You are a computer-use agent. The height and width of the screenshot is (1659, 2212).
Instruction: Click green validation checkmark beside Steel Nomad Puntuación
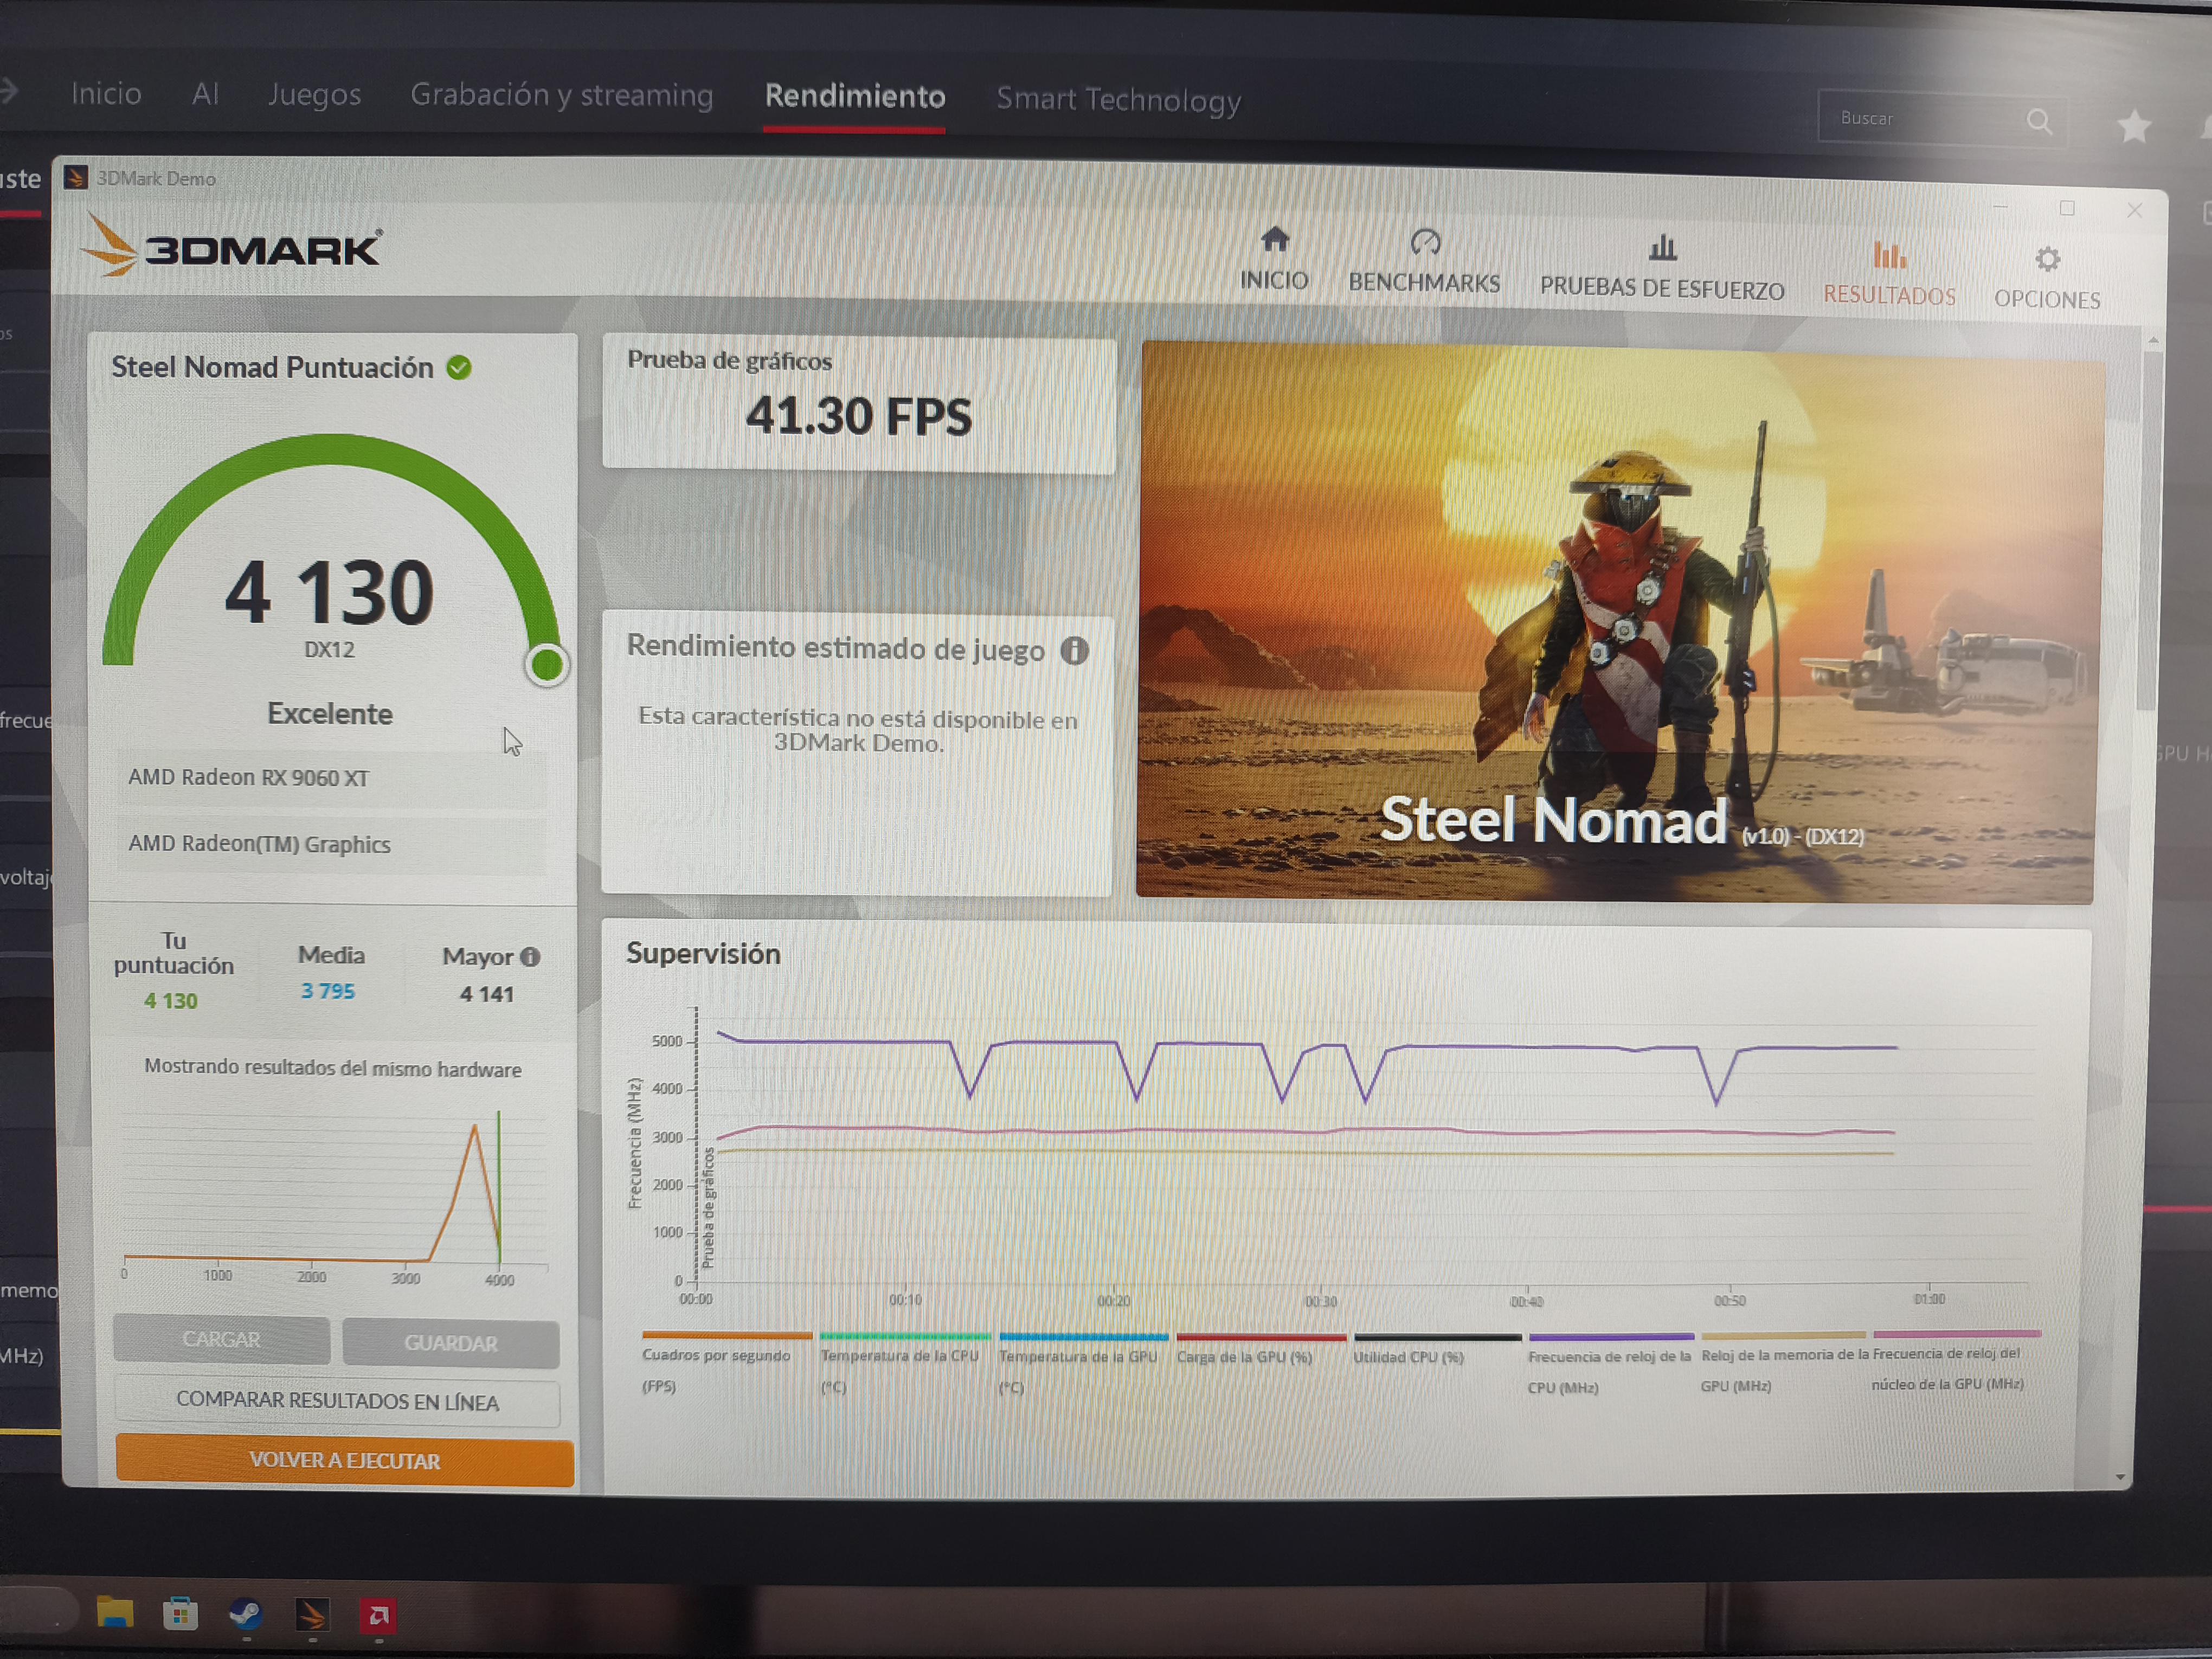[459, 368]
